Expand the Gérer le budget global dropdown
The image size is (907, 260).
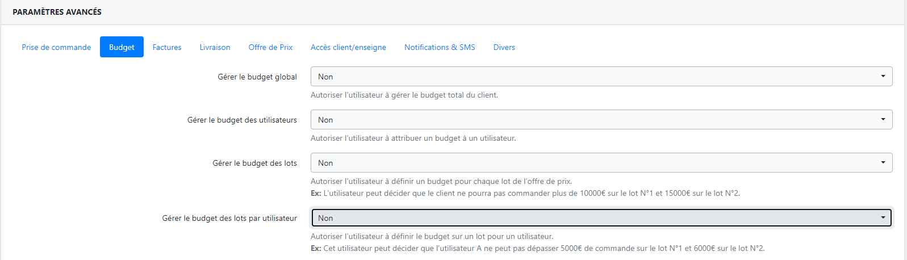click(601, 77)
